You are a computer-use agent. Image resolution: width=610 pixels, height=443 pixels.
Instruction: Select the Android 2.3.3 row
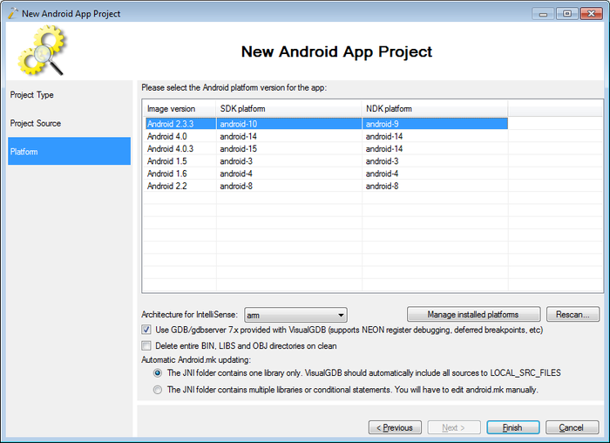pos(327,124)
